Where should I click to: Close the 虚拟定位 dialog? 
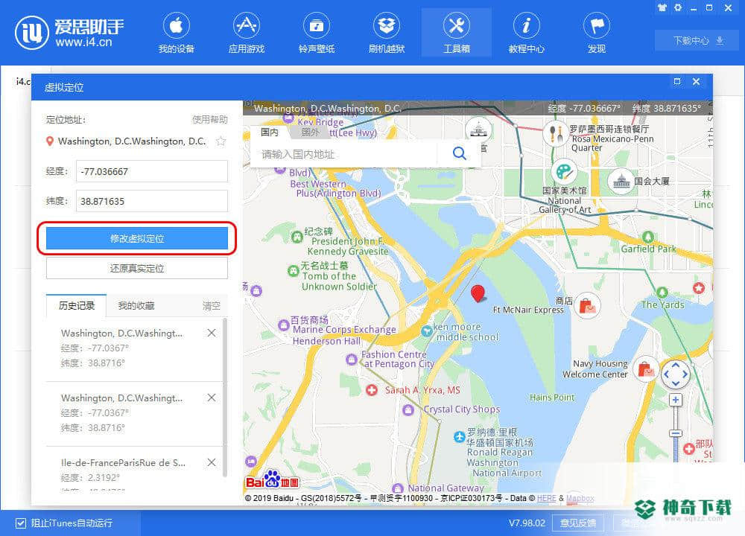696,81
